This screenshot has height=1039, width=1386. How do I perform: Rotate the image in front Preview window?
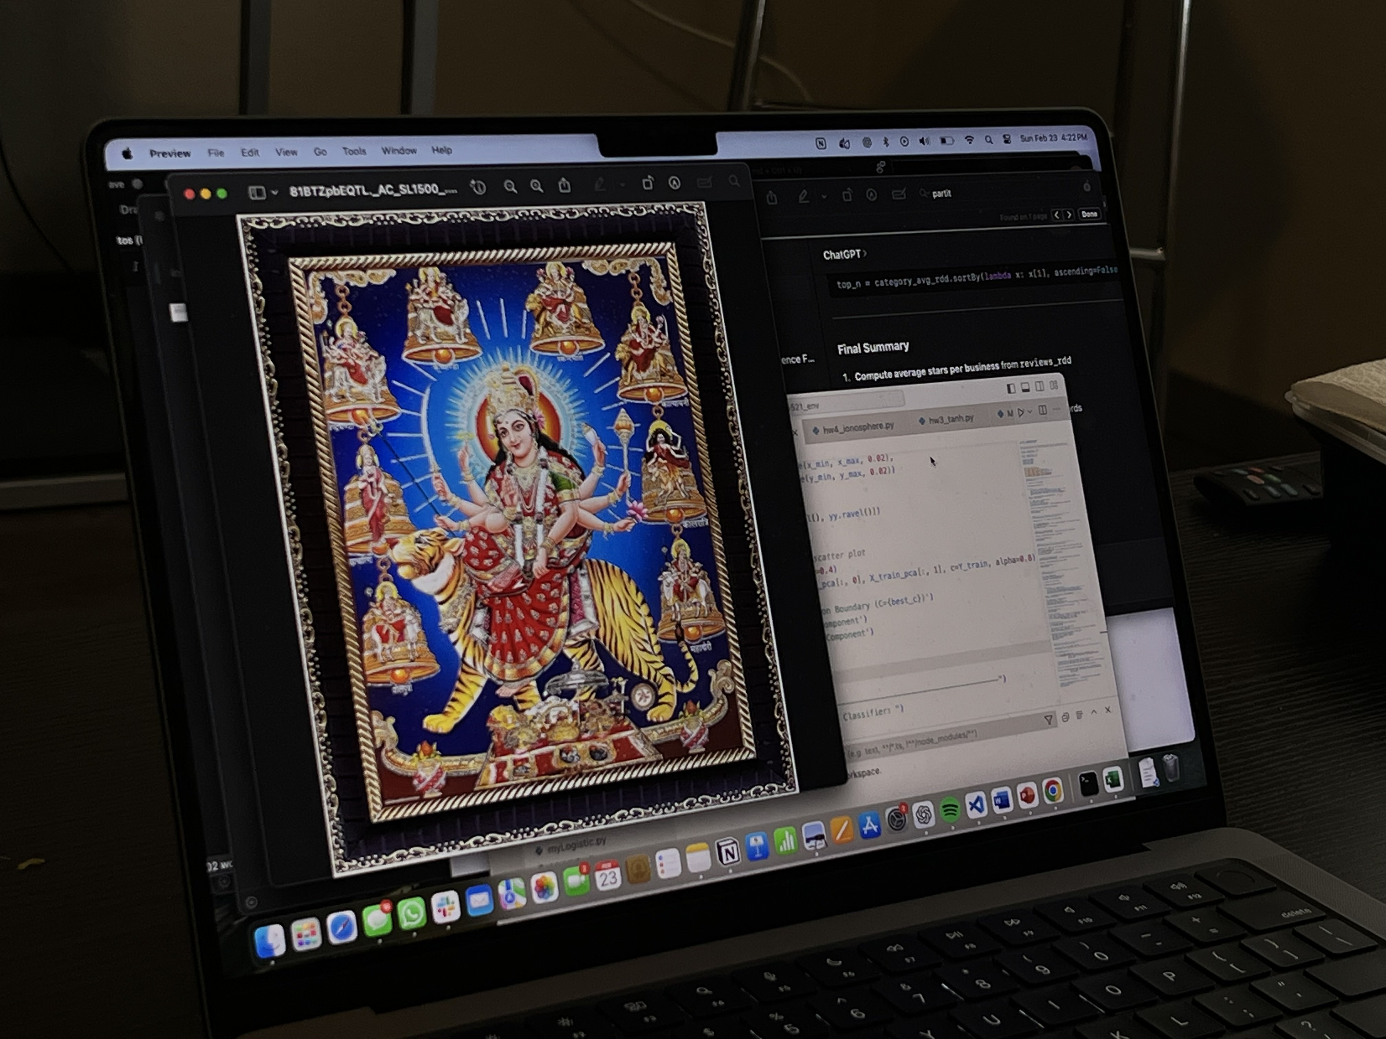click(x=648, y=183)
